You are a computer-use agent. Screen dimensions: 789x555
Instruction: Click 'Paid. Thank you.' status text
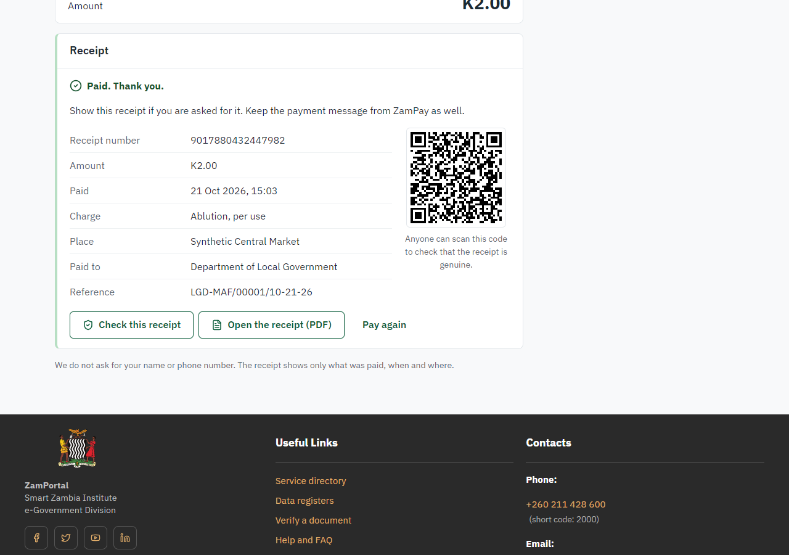(125, 86)
